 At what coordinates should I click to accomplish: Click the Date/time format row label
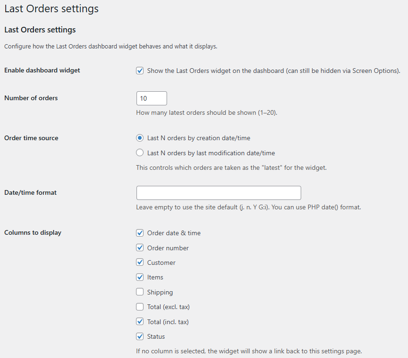(x=31, y=192)
